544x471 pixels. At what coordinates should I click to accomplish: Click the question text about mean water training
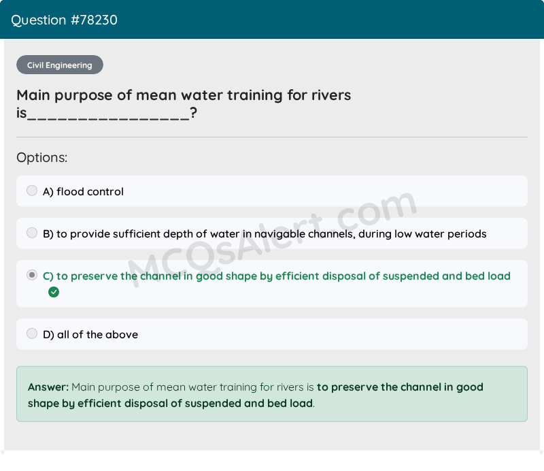point(184,104)
